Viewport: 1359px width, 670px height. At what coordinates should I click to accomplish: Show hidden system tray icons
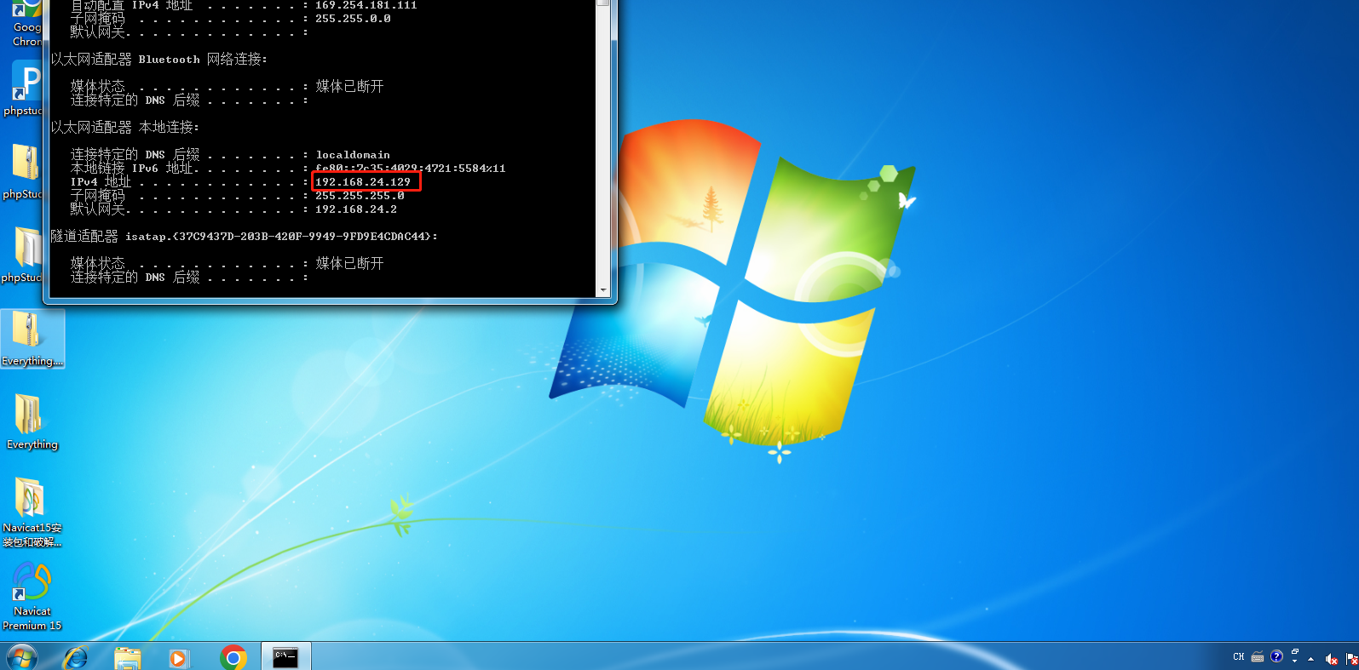pyautogui.click(x=1310, y=658)
